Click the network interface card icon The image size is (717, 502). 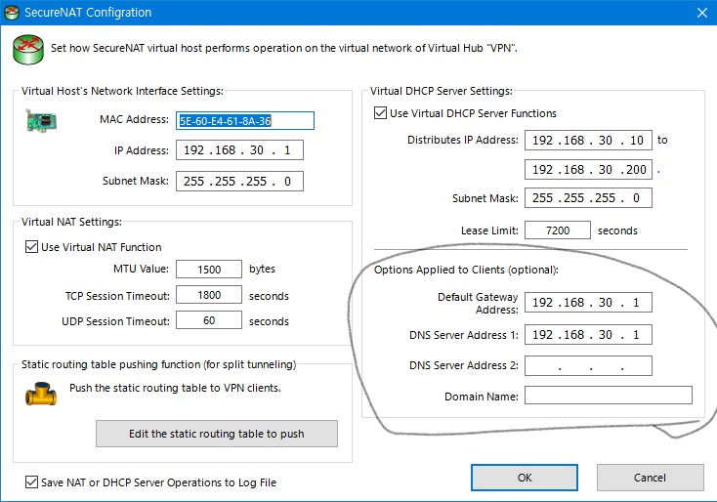tap(41, 121)
